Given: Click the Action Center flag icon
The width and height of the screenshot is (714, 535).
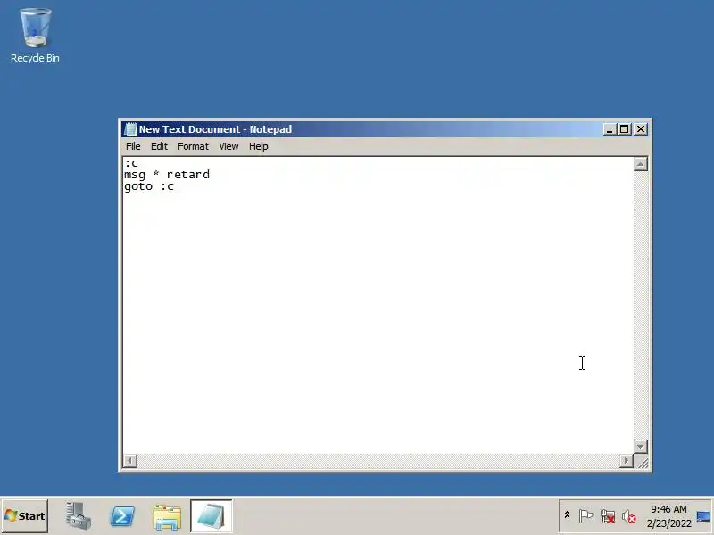Looking at the screenshot, I should click(585, 516).
